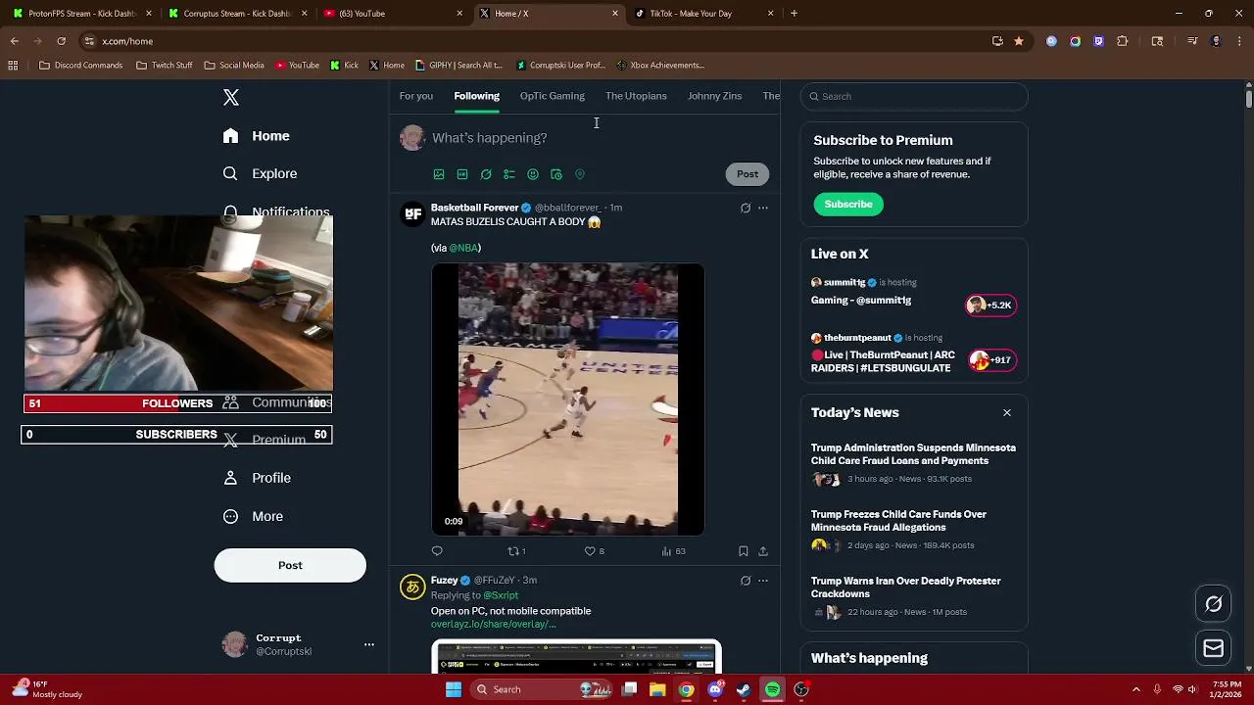
Task: Switch to the For you tab
Action: click(x=416, y=96)
